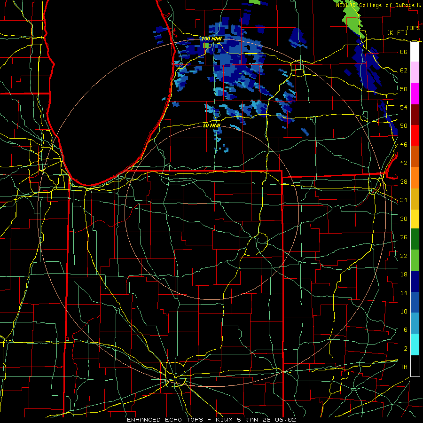Click the dark red swatch between 50 and 54
Viewport: 423px width, 423px height.
pos(415,114)
